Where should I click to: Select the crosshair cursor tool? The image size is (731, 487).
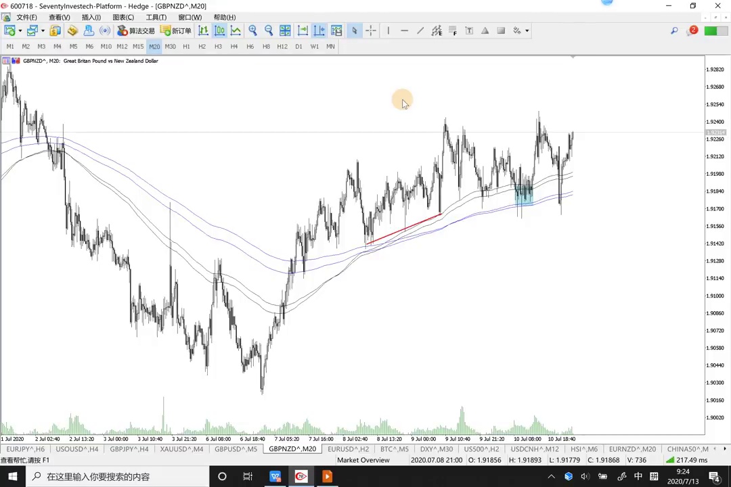click(x=371, y=30)
